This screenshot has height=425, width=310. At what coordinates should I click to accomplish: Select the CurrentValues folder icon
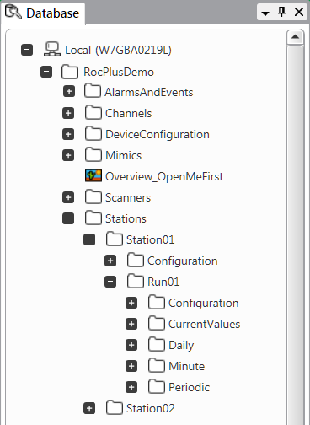(x=157, y=323)
